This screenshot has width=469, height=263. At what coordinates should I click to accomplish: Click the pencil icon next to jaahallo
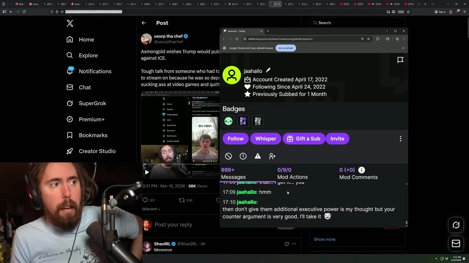click(x=268, y=70)
